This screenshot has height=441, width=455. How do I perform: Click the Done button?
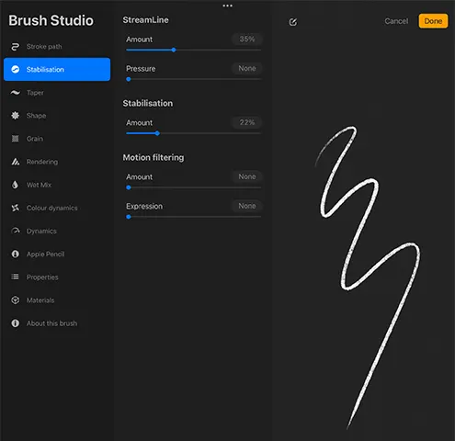pos(433,21)
